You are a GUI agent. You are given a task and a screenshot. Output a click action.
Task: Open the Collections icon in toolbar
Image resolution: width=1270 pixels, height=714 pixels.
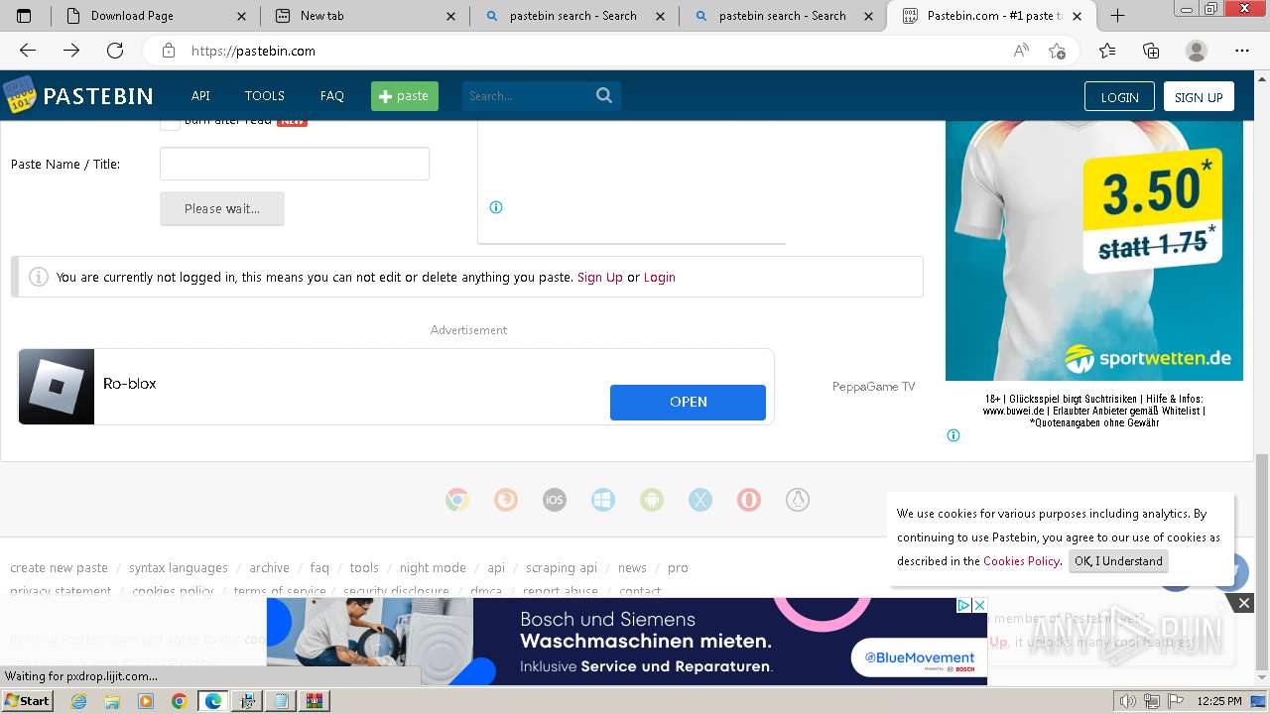click(x=1151, y=51)
